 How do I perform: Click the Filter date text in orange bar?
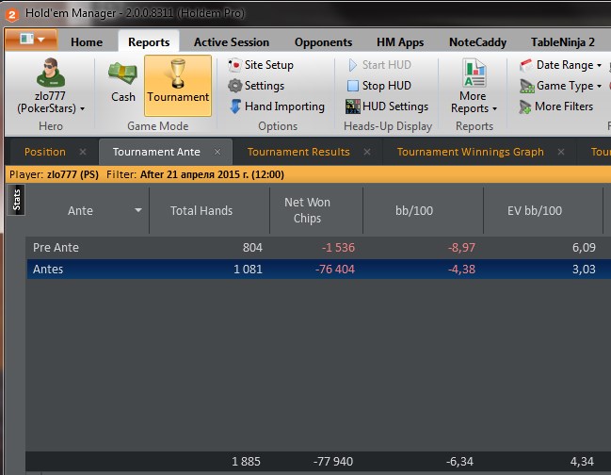(212, 174)
